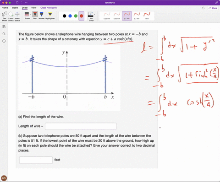This screenshot has width=220, height=182.
Task: Activate the Lasso Select tool
Action: coord(11,16)
